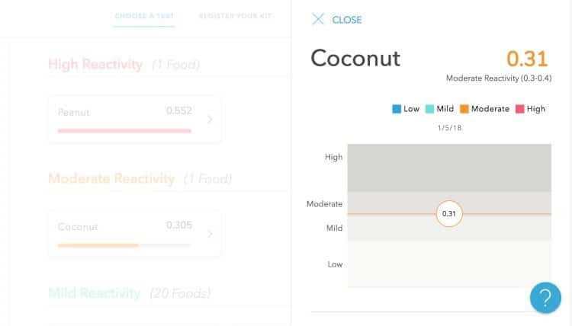Screen dimensions: 572x326
Task: Click the Peanut red reactivity bar
Action: point(124,131)
